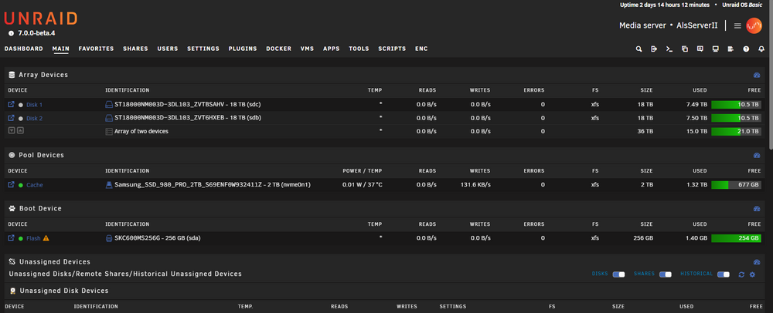Click the browse icon for Flash

pyautogui.click(x=12, y=238)
